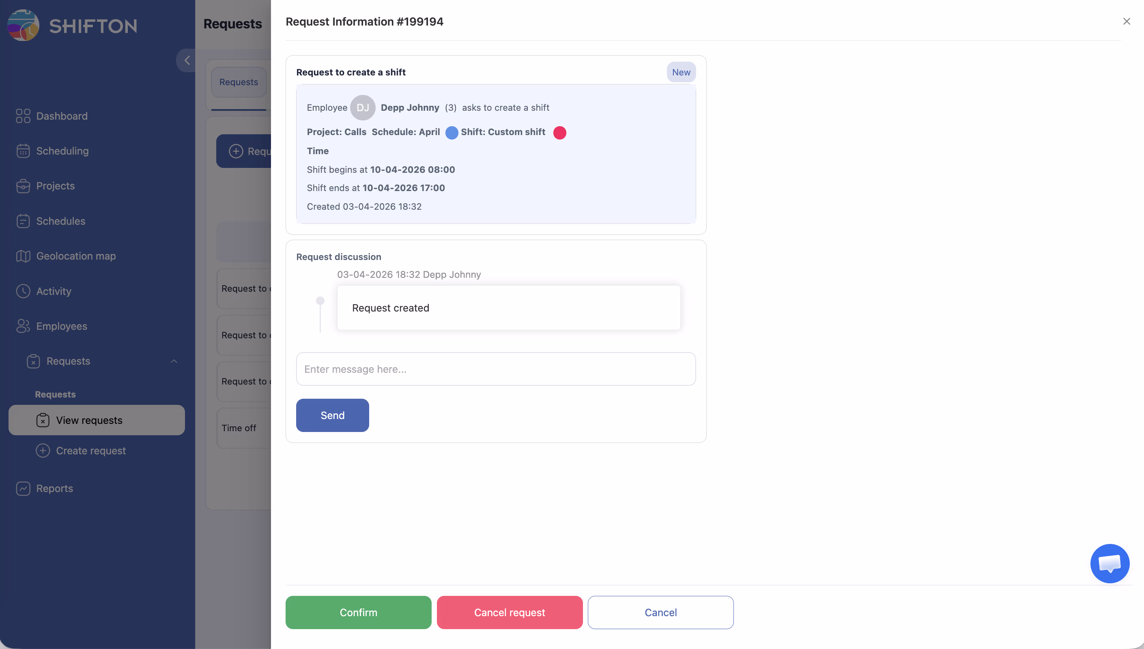This screenshot has width=1144, height=649.
Task: Send the discussion message
Action: pyautogui.click(x=333, y=415)
